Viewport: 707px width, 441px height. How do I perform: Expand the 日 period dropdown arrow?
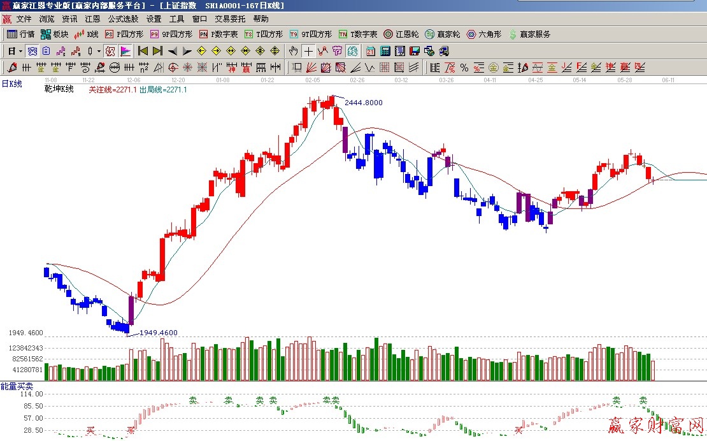pyautogui.click(x=20, y=51)
